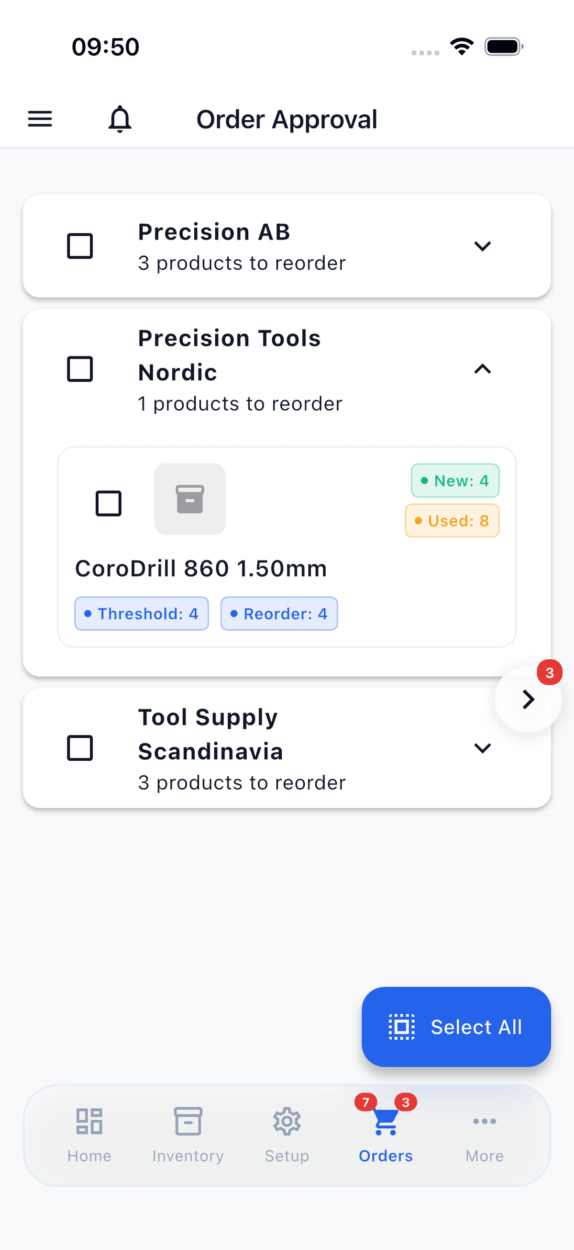574x1250 pixels.
Task: Open the Orders tab
Action: coord(386,1136)
